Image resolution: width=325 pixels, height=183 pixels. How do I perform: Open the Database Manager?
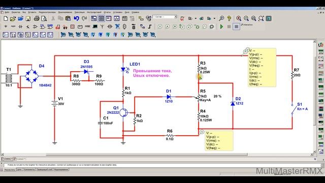[148, 19]
